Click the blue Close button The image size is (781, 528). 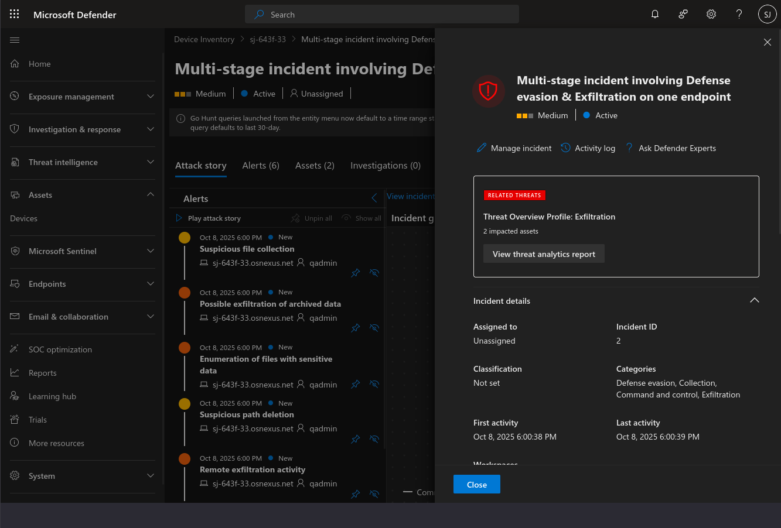476,485
